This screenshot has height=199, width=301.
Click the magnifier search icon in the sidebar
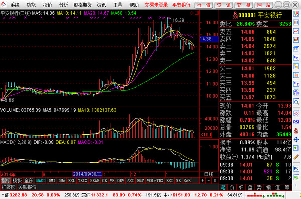[x=296, y=102]
